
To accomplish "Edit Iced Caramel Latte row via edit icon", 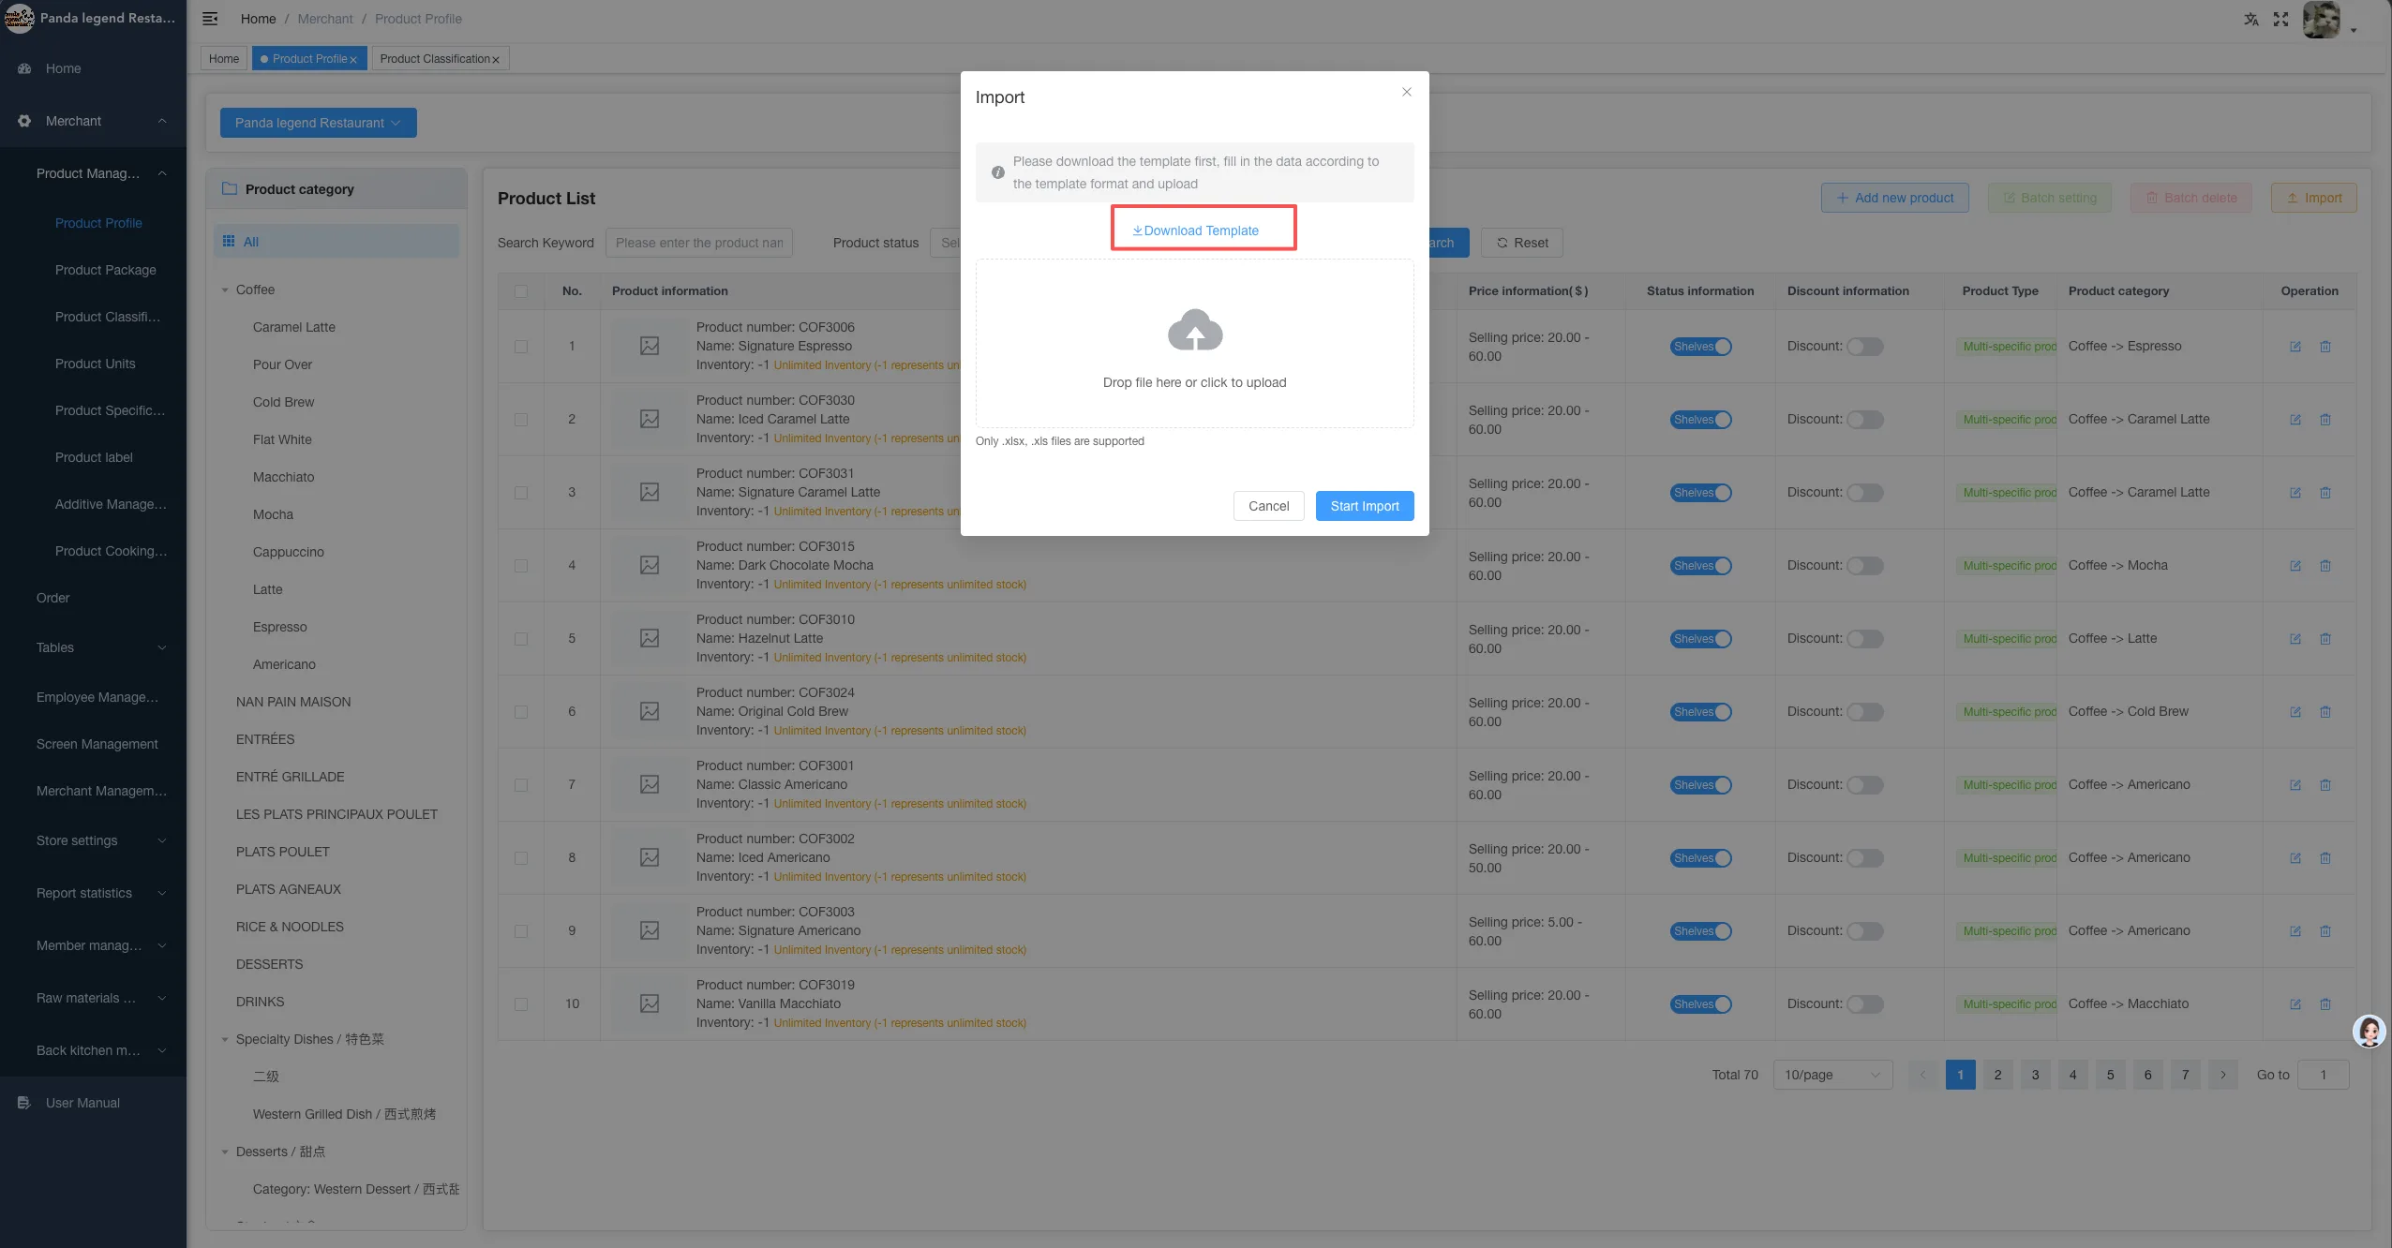I will 2295,420.
